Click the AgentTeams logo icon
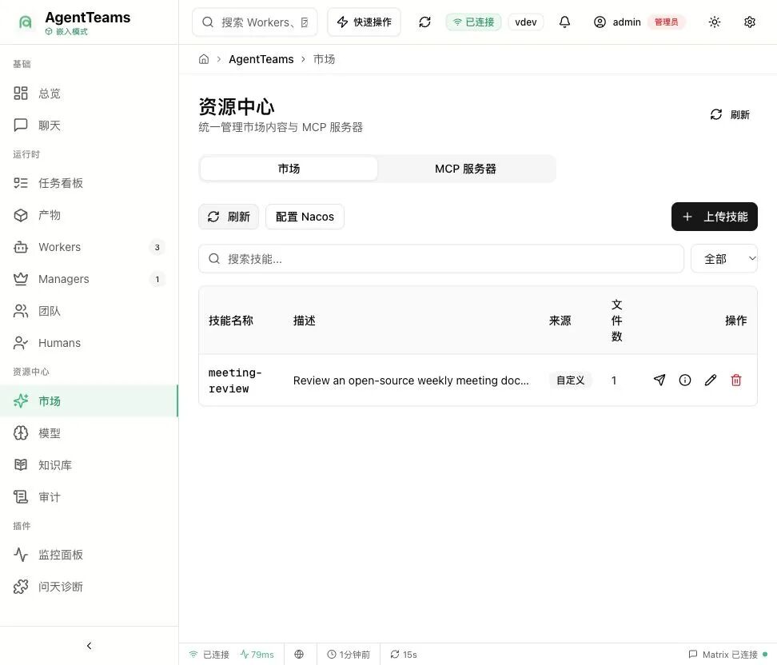The width and height of the screenshot is (777, 665). (26, 22)
